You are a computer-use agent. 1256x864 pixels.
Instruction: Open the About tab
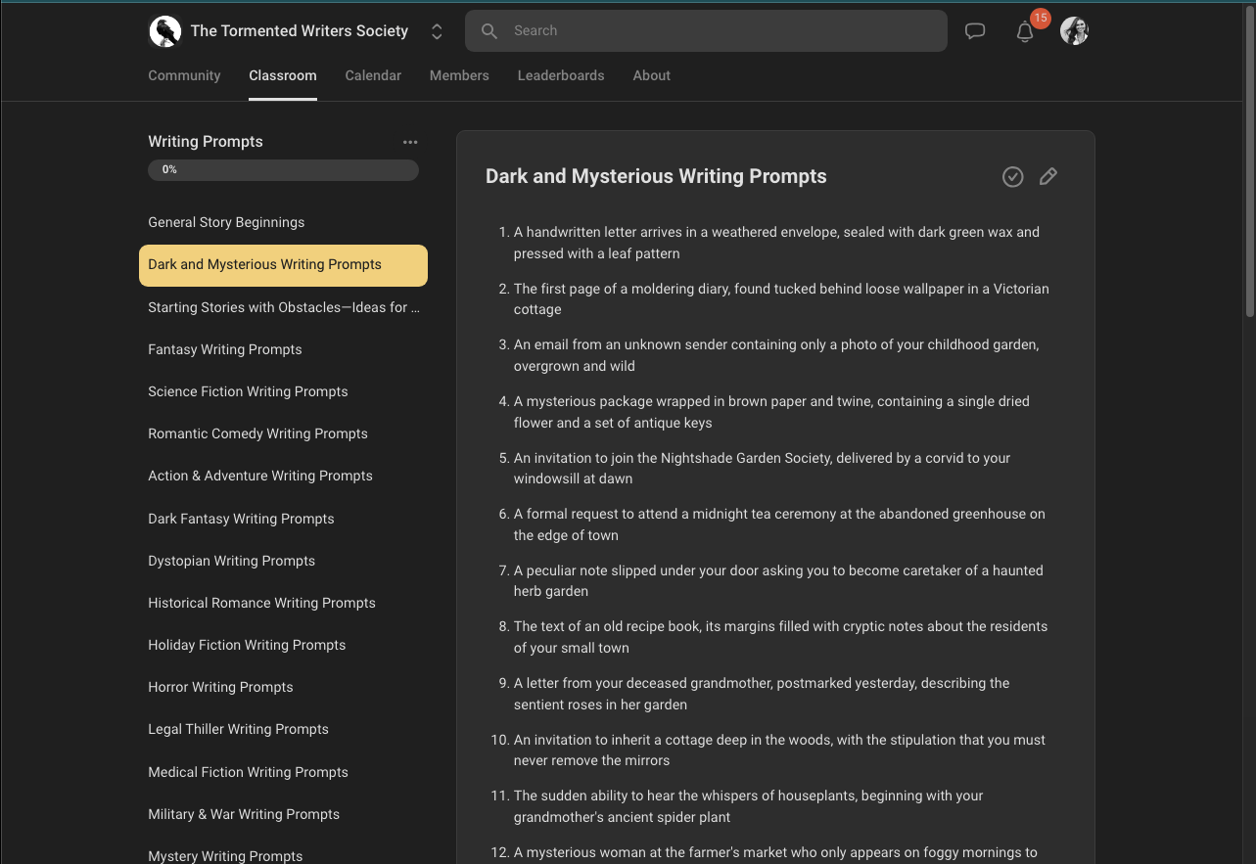coord(651,75)
